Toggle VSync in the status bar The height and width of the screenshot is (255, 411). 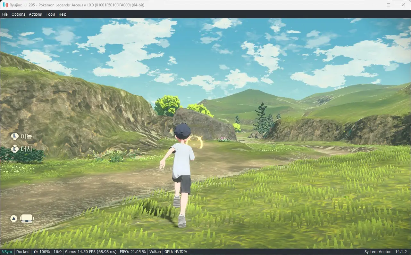tap(7, 252)
